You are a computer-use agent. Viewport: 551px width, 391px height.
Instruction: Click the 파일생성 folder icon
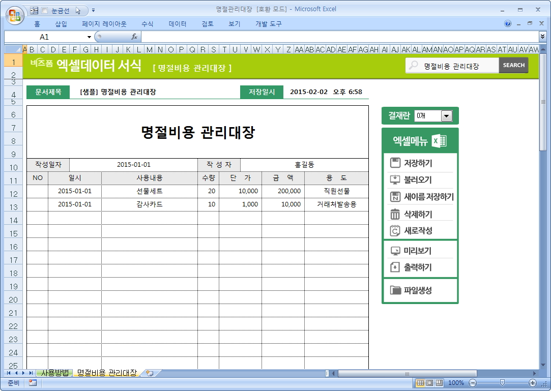[395, 291]
